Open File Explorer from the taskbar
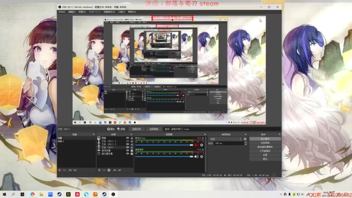This screenshot has height=198, width=352. click(x=41, y=194)
